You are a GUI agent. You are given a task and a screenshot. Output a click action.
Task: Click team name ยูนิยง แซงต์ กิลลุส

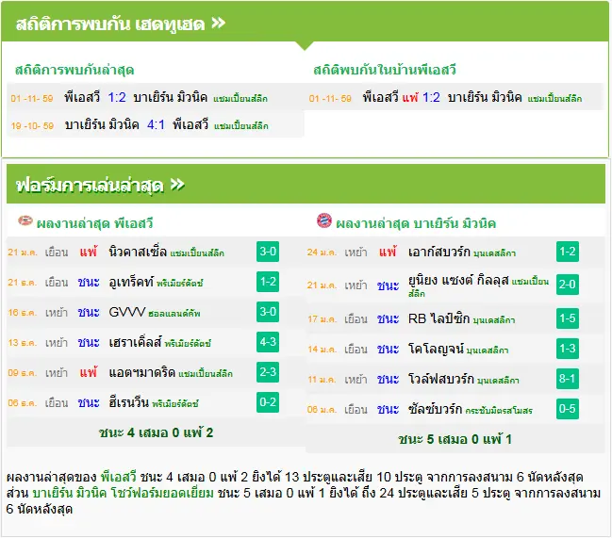[x=458, y=280]
